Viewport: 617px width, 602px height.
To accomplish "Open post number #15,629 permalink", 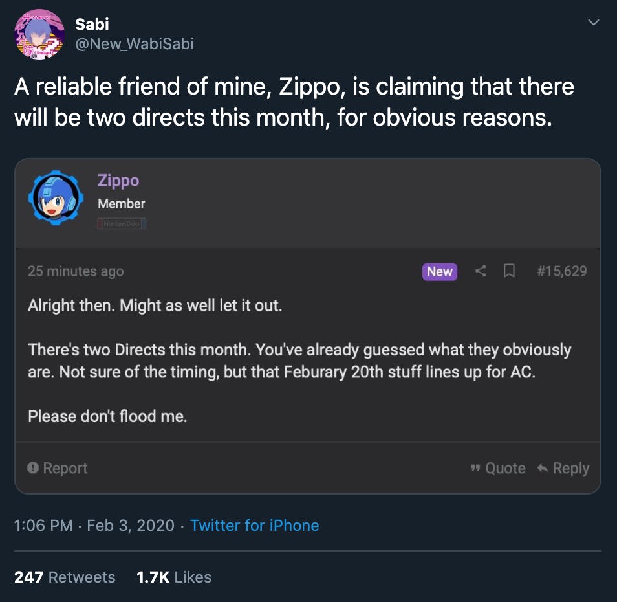I will [x=561, y=271].
